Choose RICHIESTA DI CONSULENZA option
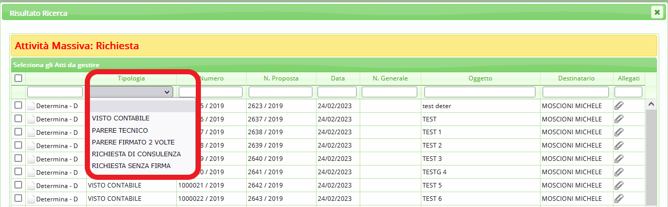This screenshot has width=668, height=207. (x=136, y=154)
